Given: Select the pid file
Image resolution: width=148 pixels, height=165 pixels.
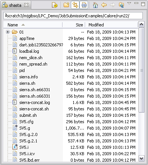Looking at the screenshot, I should tap(22, 70).
